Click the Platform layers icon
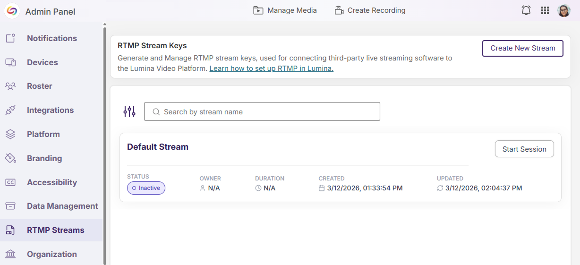This screenshot has height=265, width=580. [10, 134]
